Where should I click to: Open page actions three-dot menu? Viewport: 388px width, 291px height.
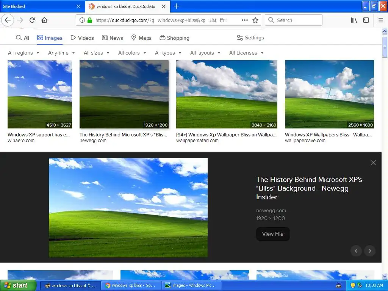[x=244, y=20]
